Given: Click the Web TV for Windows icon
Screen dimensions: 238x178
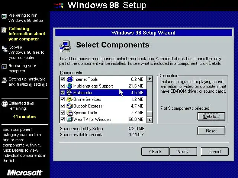Looking at the screenshot, I should [70, 119].
